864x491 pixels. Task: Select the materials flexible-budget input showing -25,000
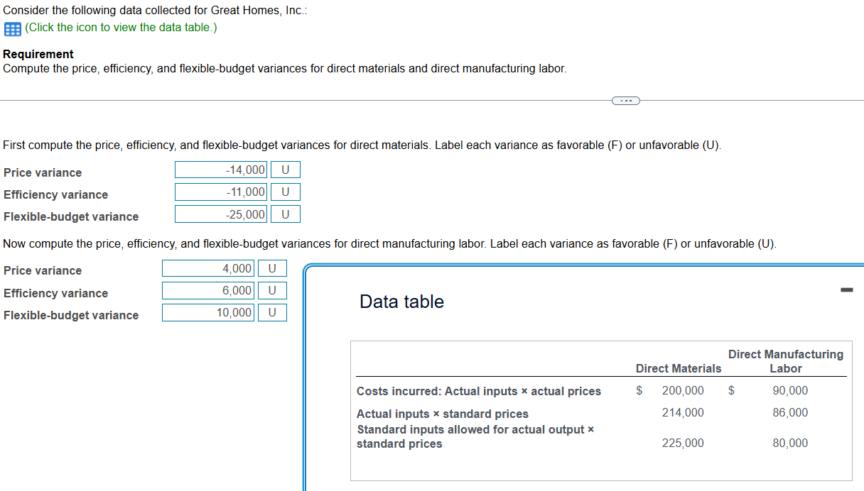[x=220, y=214]
